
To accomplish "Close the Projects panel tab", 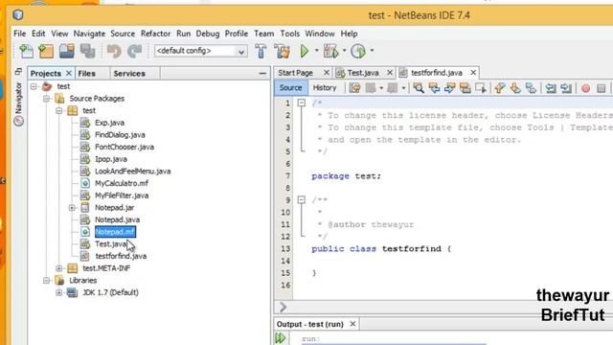I will 69,73.
